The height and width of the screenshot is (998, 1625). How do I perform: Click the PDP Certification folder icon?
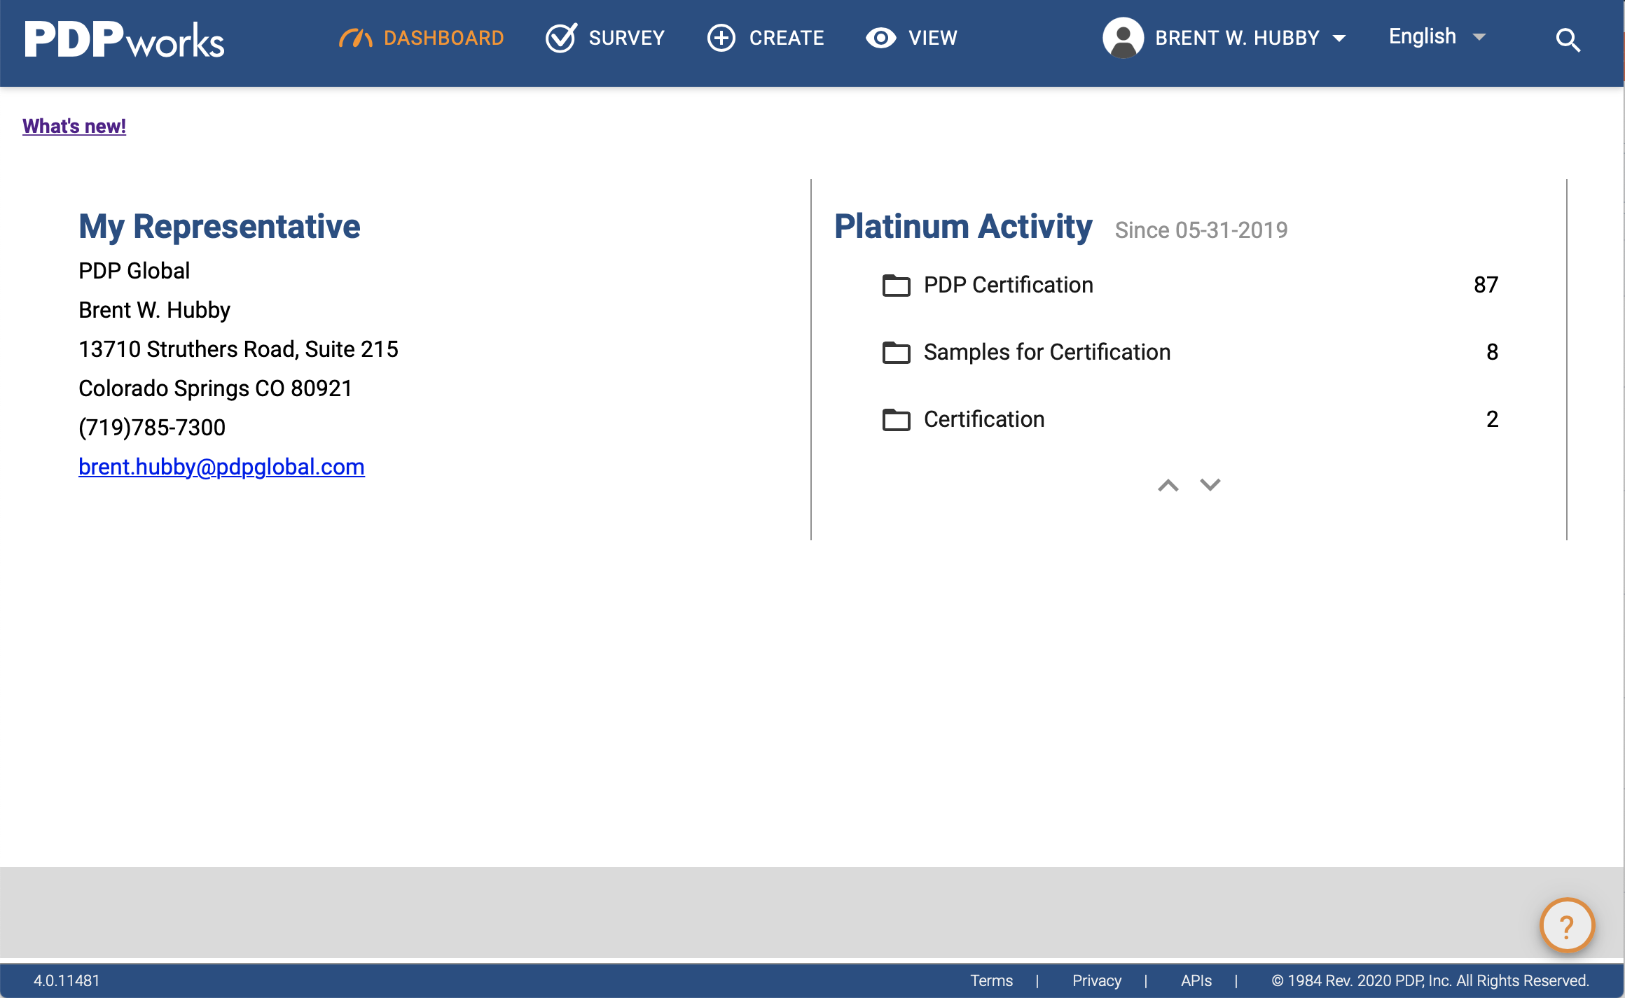[x=896, y=286]
